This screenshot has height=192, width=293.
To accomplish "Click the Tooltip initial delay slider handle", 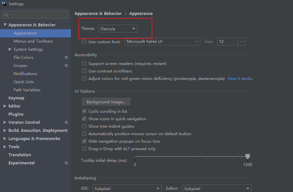I will tap(248, 156).
